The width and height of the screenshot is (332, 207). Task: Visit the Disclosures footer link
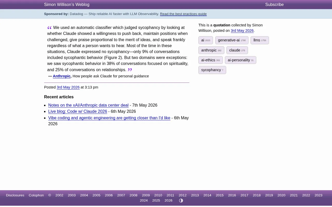tap(15, 195)
